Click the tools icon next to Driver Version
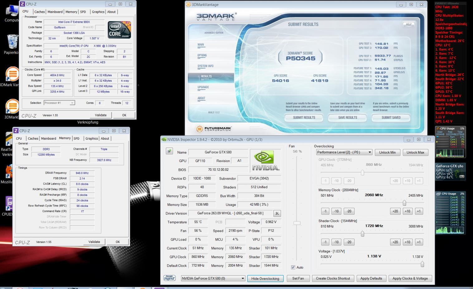This screenshot has width=473, height=289. pyautogui.click(x=277, y=213)
